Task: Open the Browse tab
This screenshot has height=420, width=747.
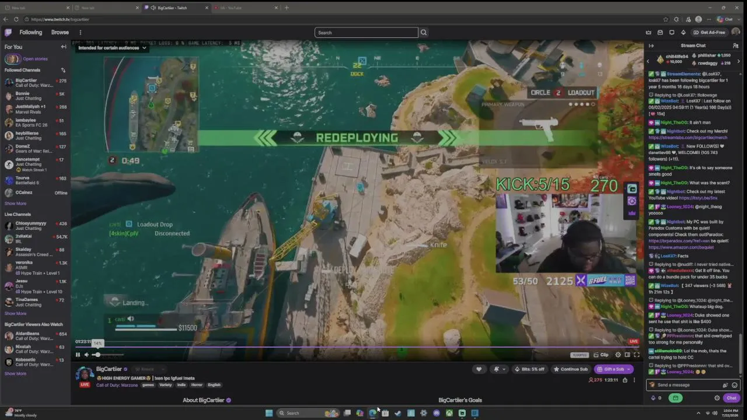Action: (x=60, y=33)
